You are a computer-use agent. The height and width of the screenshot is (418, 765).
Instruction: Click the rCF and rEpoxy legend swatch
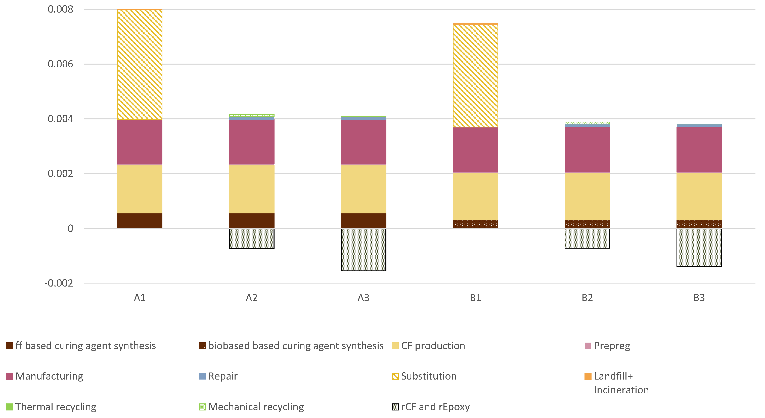(x=395, y=407)
